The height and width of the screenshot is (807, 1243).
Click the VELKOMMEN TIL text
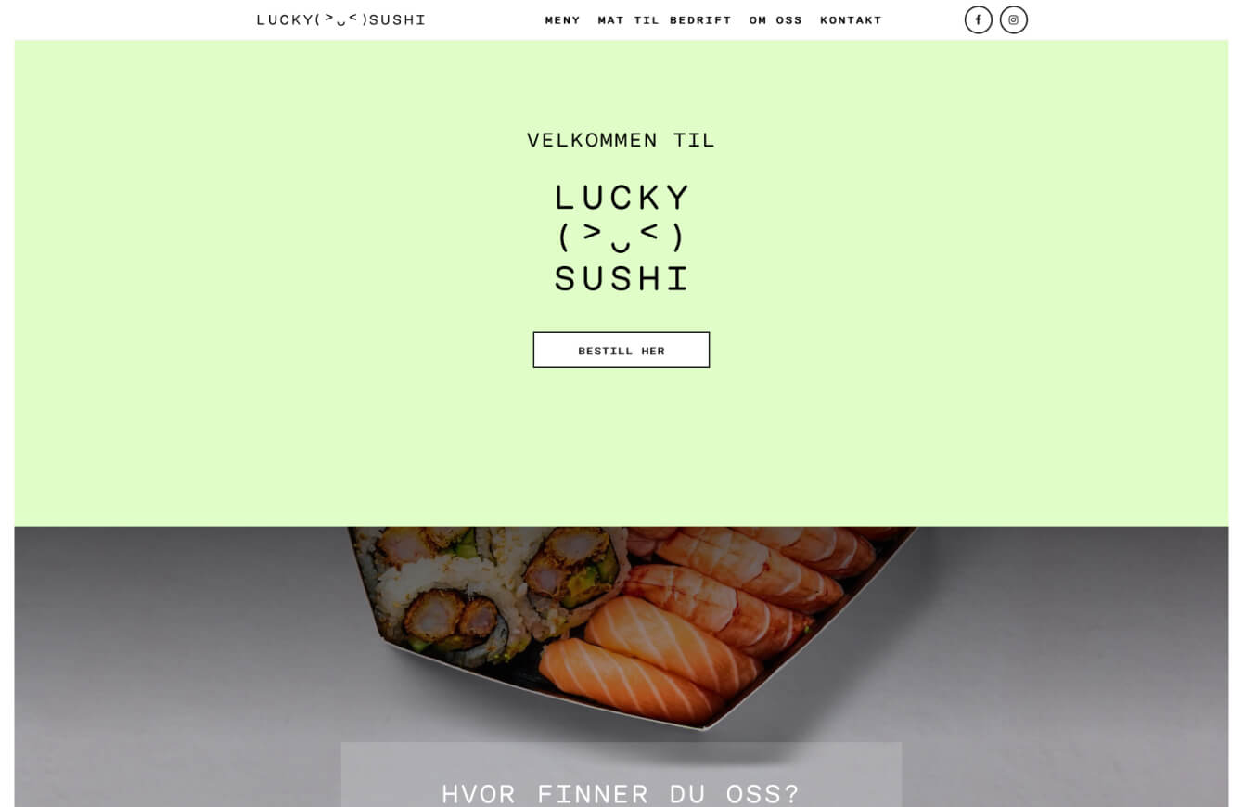coord(621,140)
